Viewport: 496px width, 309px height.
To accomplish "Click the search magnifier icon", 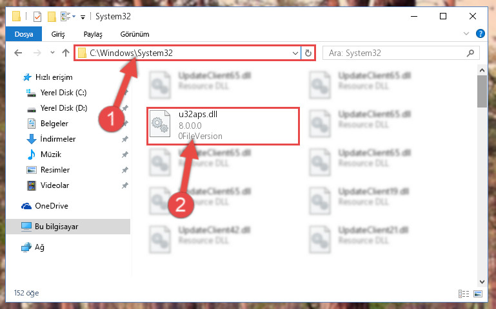I will pos(470,53).
